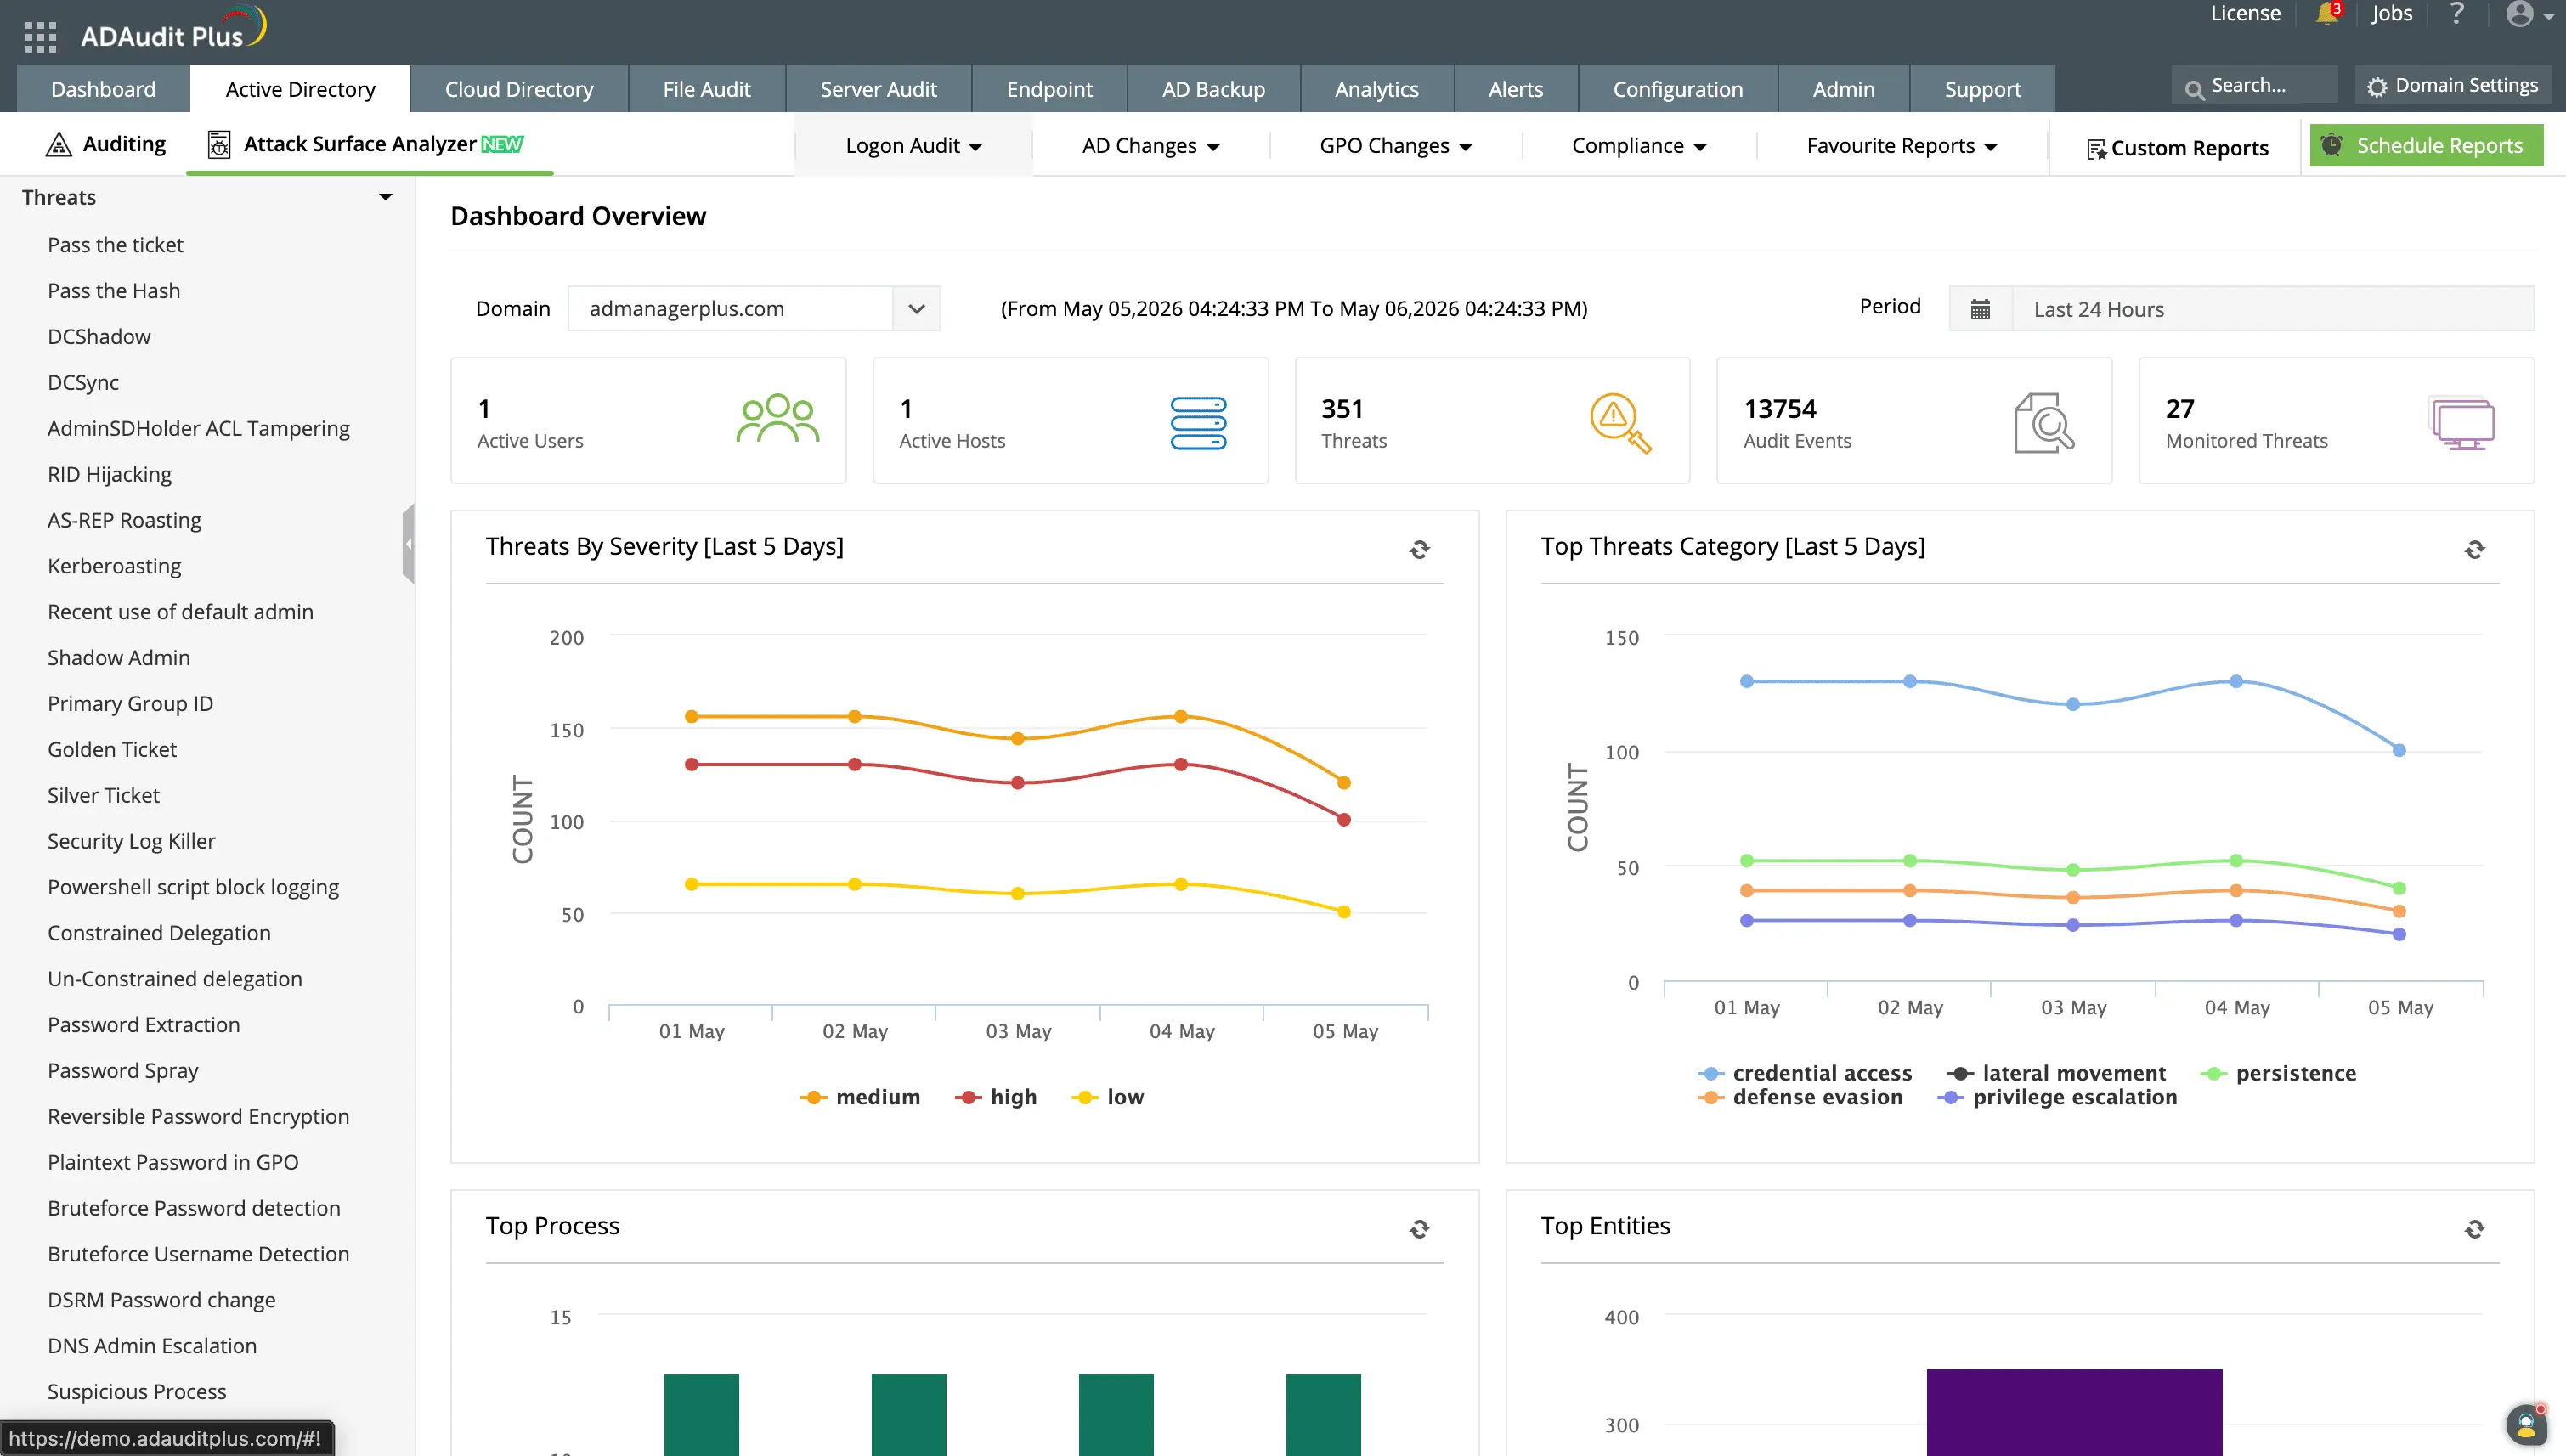Image resolution: width=2566 pixels, height=1456 pixels.
Task: Switch to the Server Audit tab
Action: 878,89
